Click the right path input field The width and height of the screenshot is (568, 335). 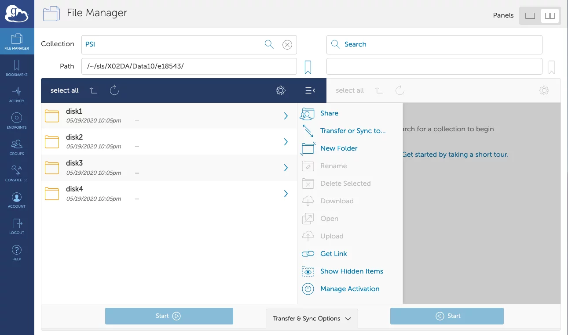pos(434,66)
